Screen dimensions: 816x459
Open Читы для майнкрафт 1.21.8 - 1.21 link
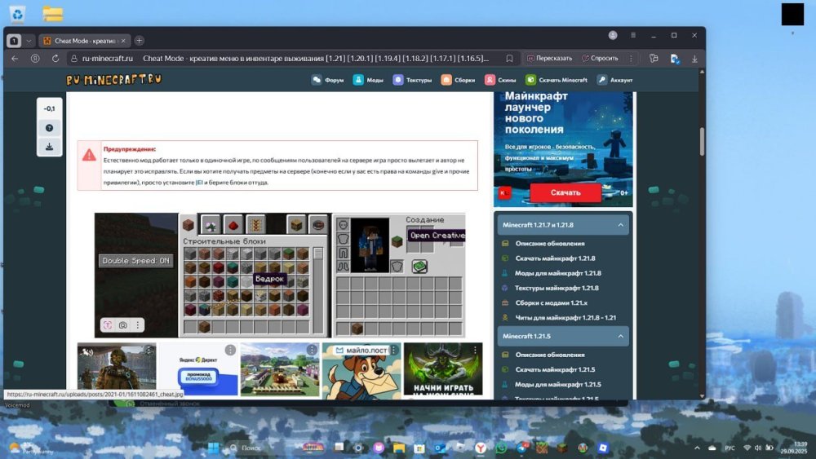pos(565,318)
